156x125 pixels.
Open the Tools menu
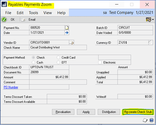pyautogui.click(x=34, y=13)
